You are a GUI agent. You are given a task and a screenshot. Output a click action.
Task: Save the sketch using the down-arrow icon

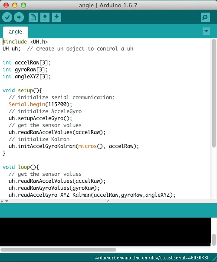56,17
